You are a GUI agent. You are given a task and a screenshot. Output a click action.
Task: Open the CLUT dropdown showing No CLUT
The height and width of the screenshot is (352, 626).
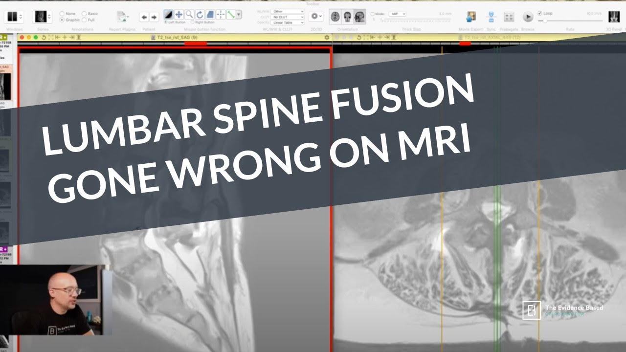click(288, 17)
